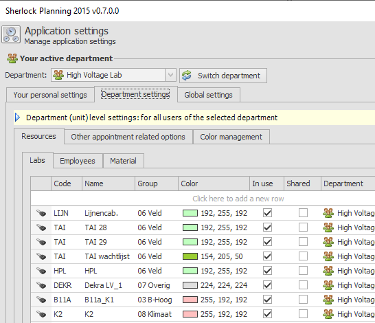Click department people icon in TAI 28 row

pos(328,227)
